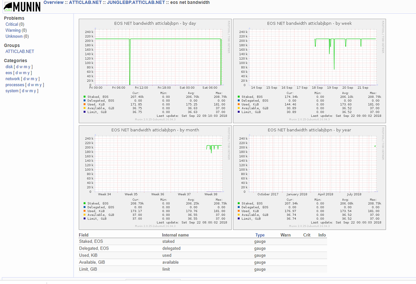
Task: Open ATTICLAB.NET under Groups
Action: 20,52
